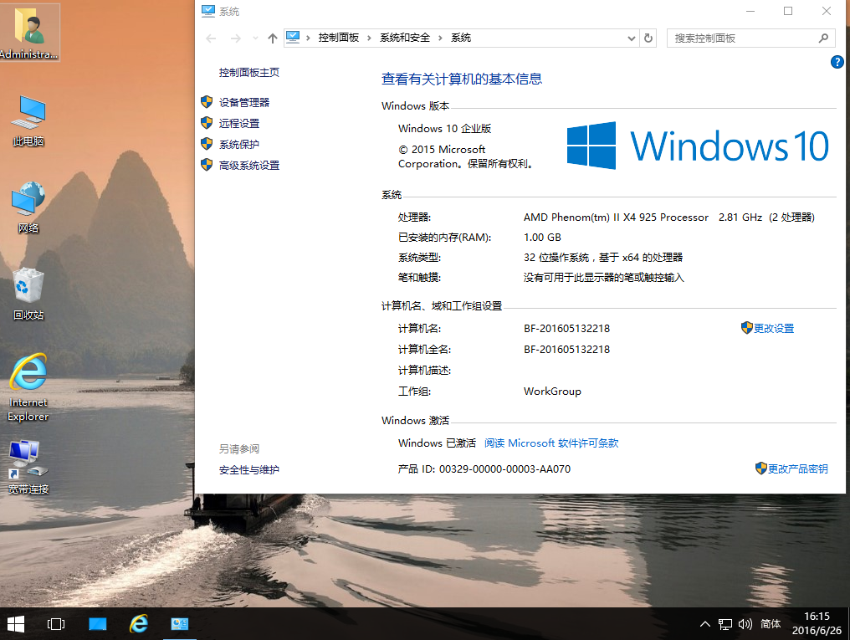
Task: Open 安全性与维护 under 另请参阅
Action: click(x=248, y=470)
